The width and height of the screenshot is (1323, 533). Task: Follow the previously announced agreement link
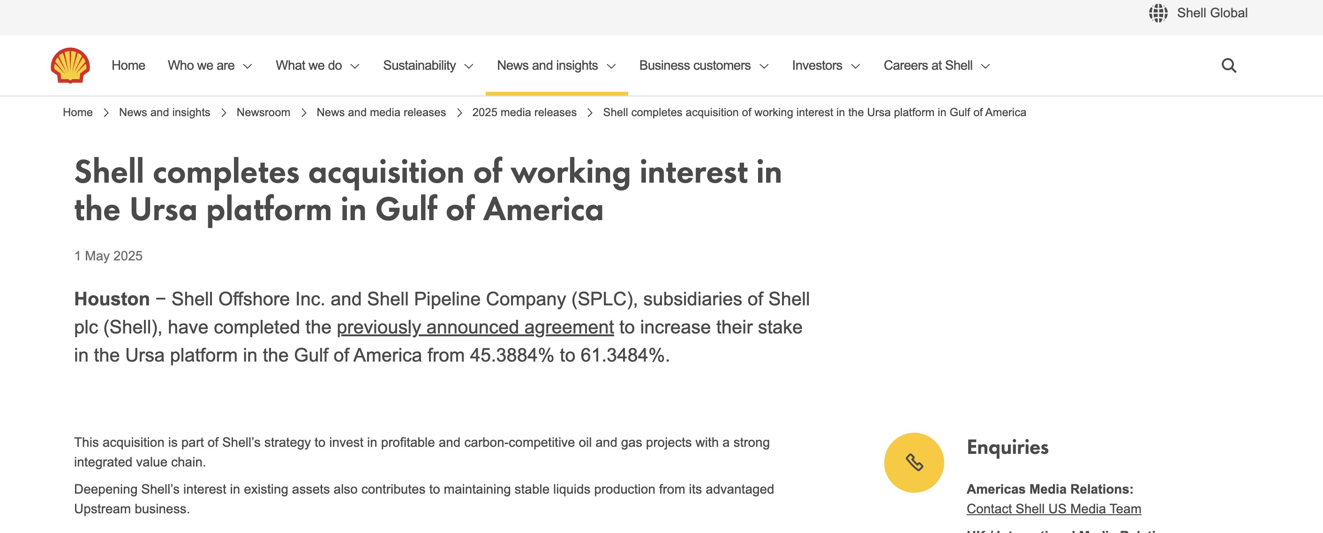(475, 327)
